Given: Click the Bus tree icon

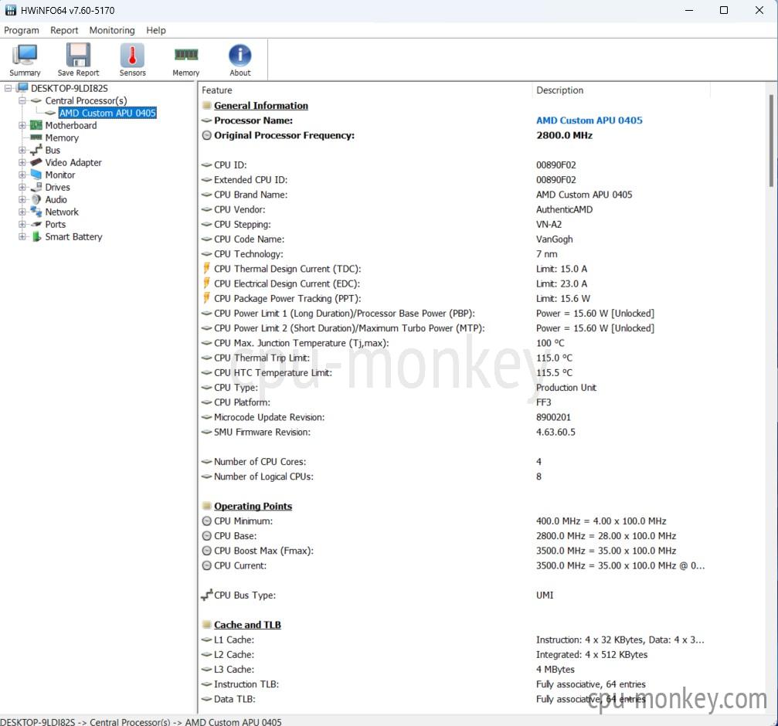Looking at the screenshot, I should coord(36,150).
